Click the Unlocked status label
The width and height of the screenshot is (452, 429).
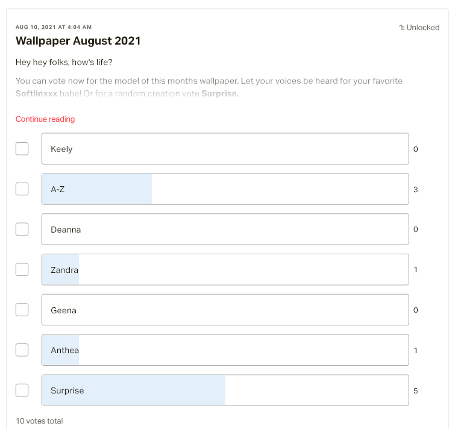tap(423, 28)
